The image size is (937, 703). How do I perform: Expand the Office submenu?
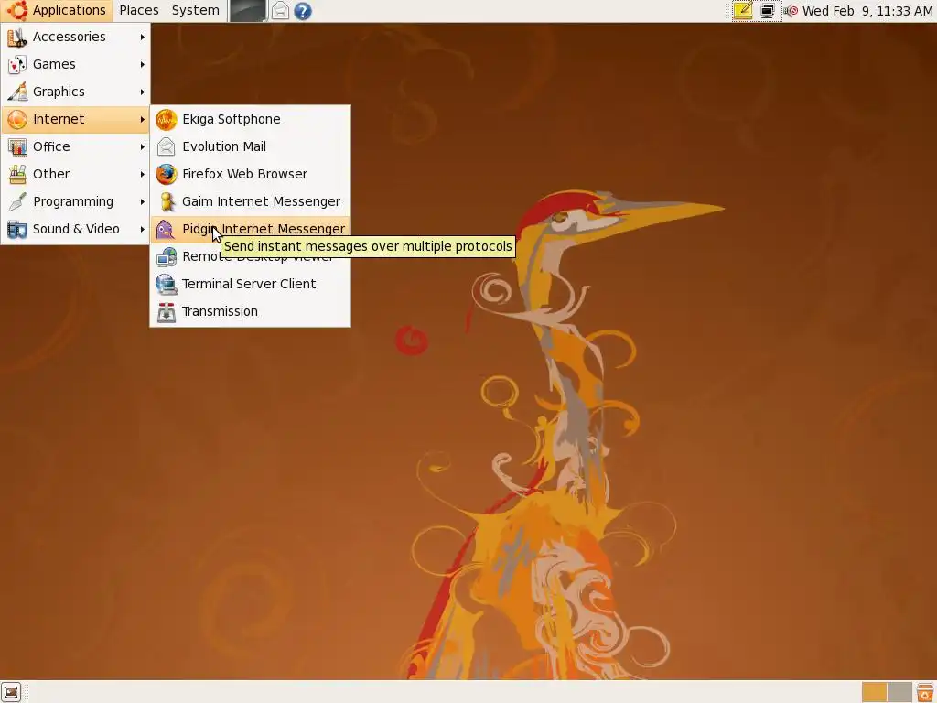click(x=75, y=146)
